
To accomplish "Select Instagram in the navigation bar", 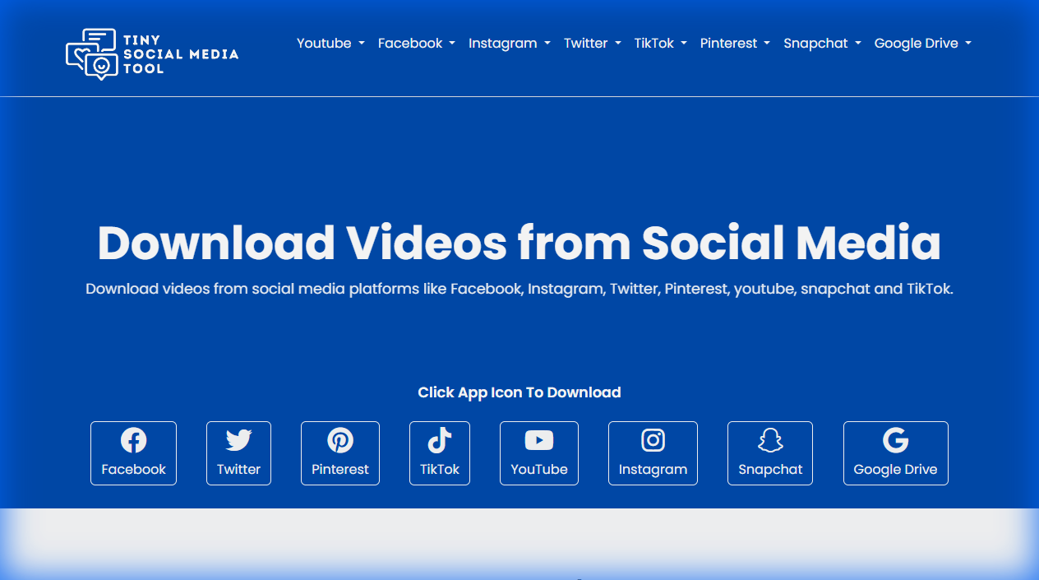I will (x=509, y=43).
